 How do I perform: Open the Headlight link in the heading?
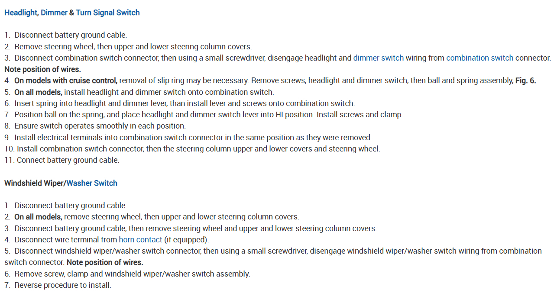[20, 13]
